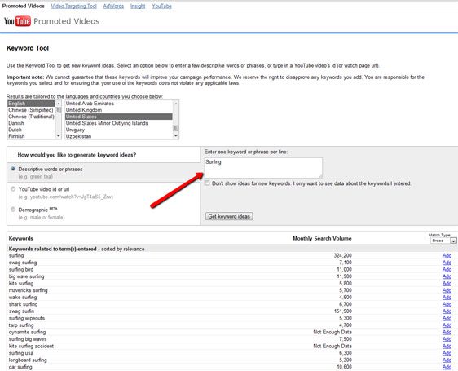Viewport: 458px width, 371px height.
Task: Click the language list scroll up arrow
Action: [58, 104]
